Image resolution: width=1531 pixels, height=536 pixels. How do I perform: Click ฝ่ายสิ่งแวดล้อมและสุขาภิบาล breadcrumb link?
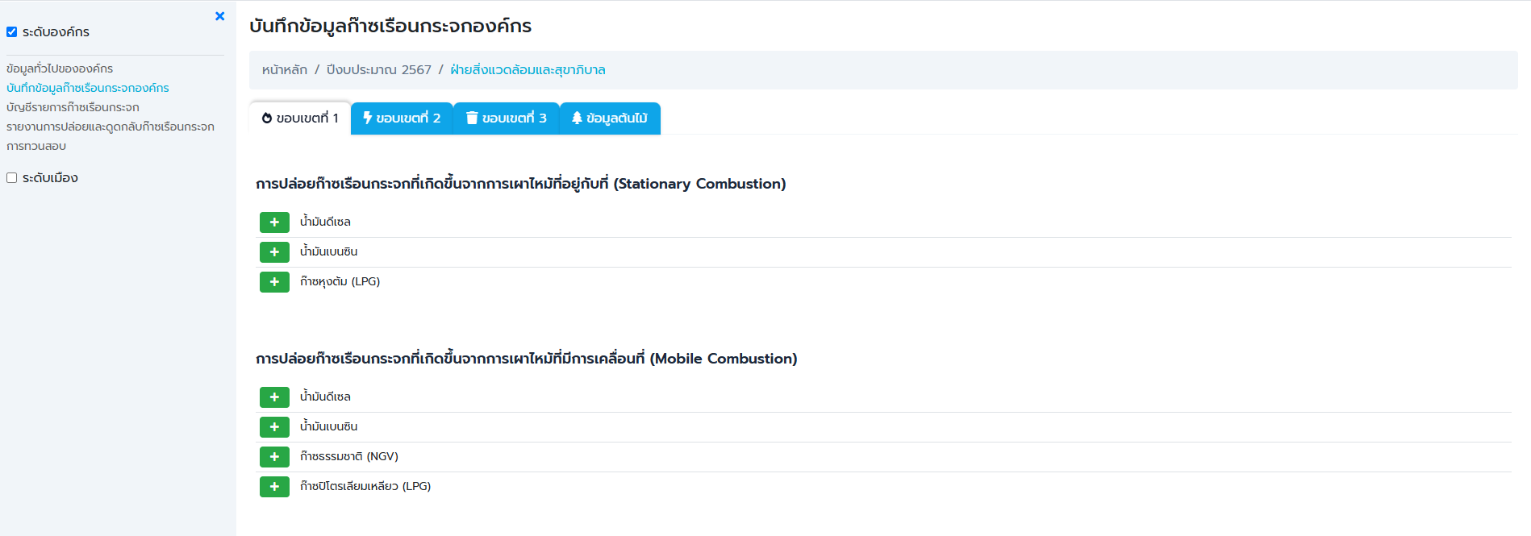(x=528, y=70)
